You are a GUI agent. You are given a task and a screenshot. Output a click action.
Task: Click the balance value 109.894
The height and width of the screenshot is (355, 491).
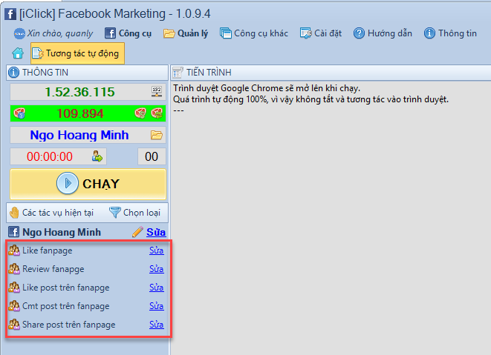[x=79, y=113]
